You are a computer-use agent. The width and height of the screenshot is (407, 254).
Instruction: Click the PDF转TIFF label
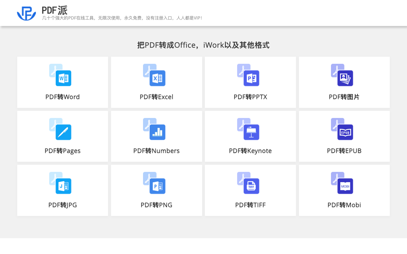pos(250,205)
